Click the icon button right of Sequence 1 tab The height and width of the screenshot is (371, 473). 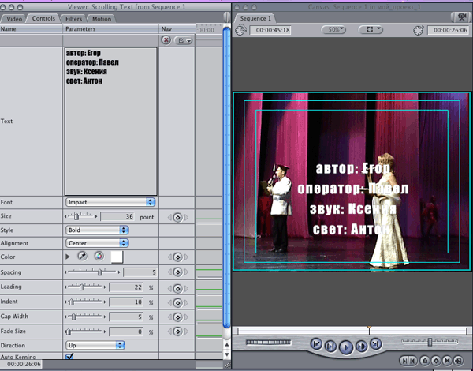click(x=461, y=17)
